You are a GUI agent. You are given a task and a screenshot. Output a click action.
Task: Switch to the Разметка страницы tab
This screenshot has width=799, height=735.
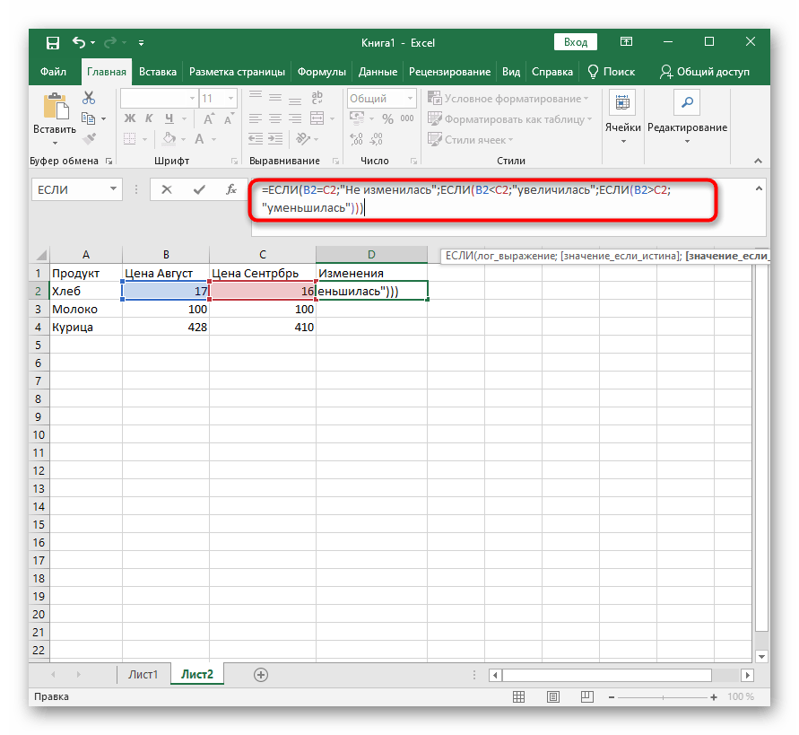pyautogui.click(x=237, y=72)
